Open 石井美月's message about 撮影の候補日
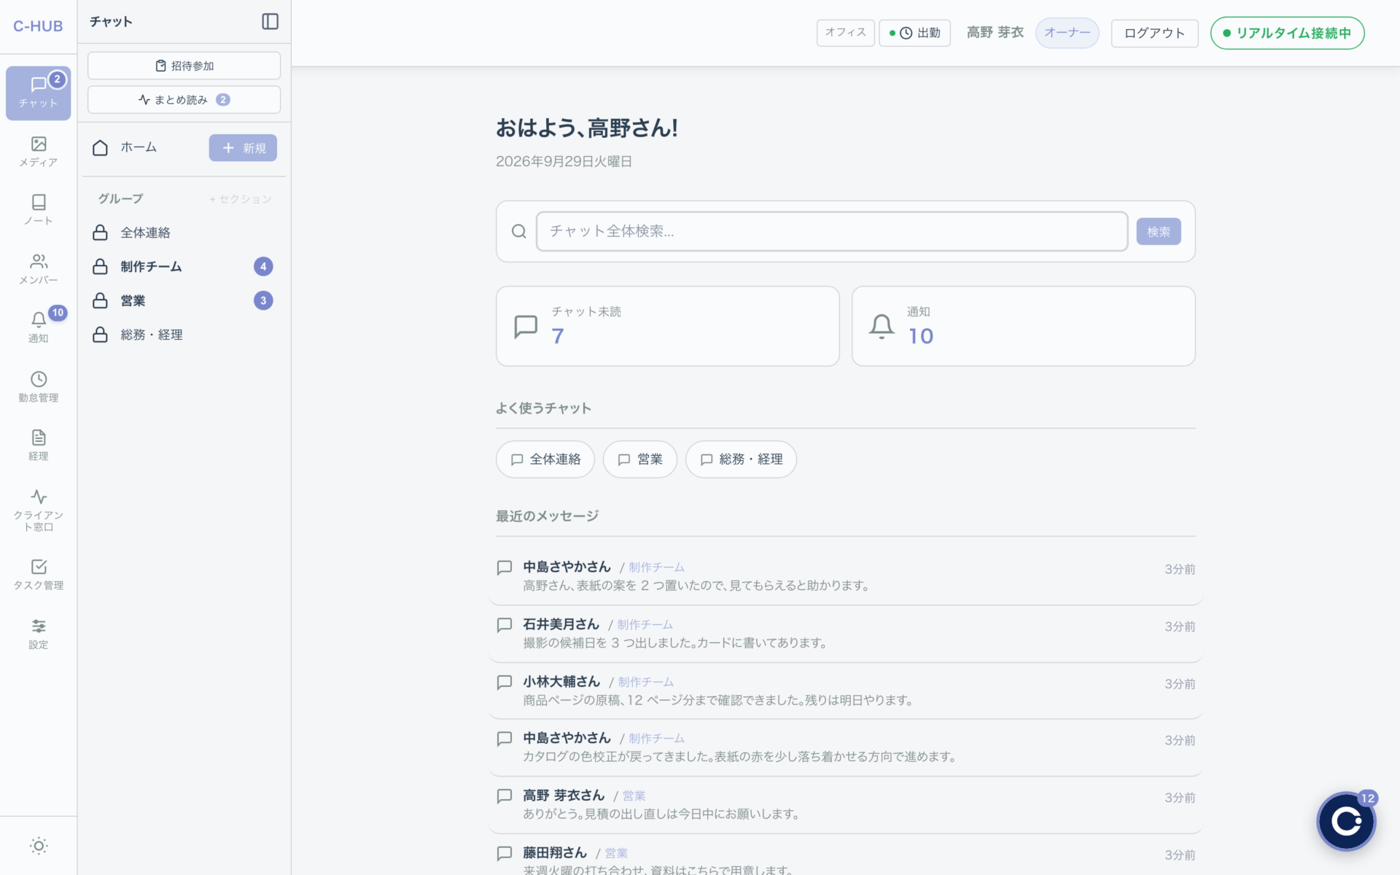The height and width of the screenshot is (875, 1400). tap(846, 634)
